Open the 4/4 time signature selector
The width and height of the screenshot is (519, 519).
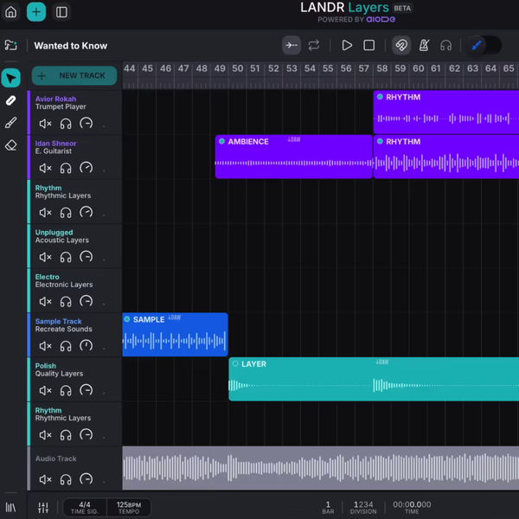pos(85,508)
